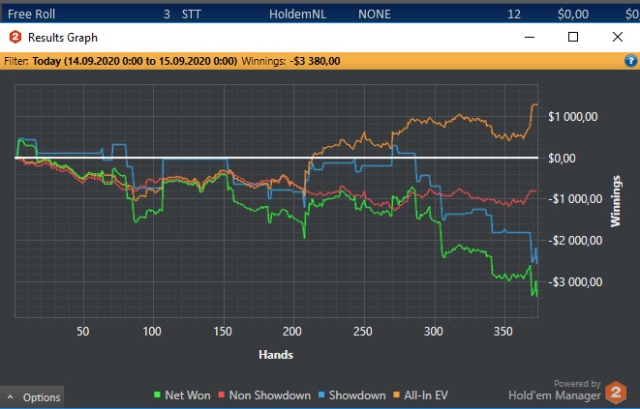
Task: Click the Free Roll row label
Action: [31, 15]
